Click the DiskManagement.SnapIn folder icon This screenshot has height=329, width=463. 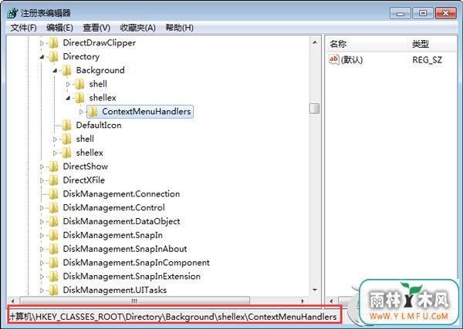coord(54,235)
